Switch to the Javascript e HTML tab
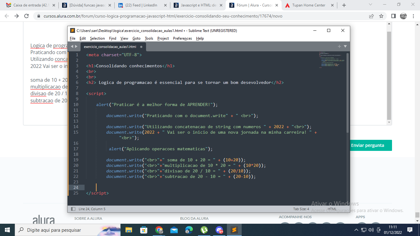 coord(198,5)
